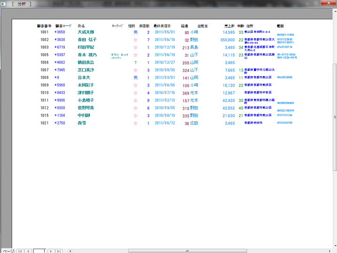Click the 来店数 column header

pos(144,26)
